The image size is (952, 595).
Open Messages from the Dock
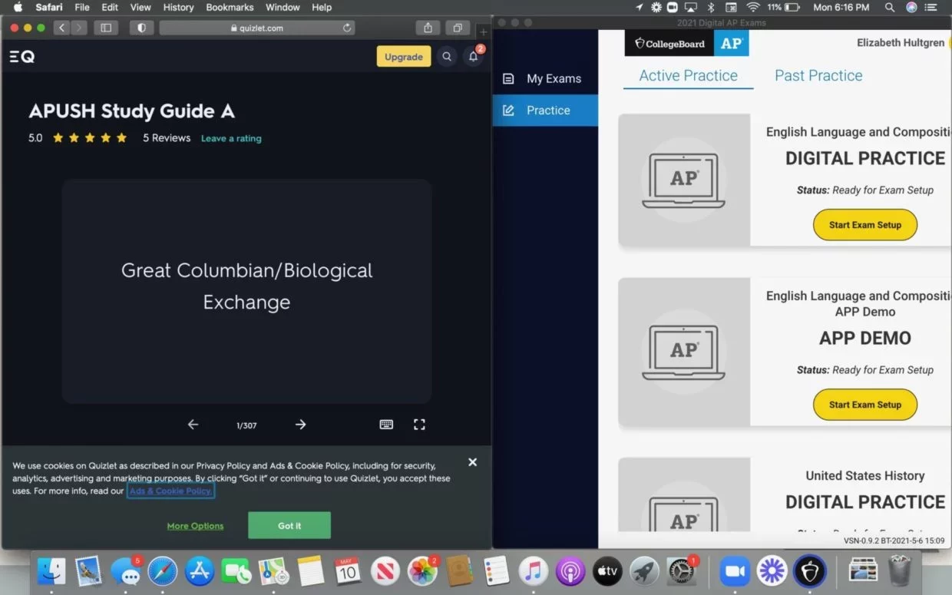coord(125,571)
